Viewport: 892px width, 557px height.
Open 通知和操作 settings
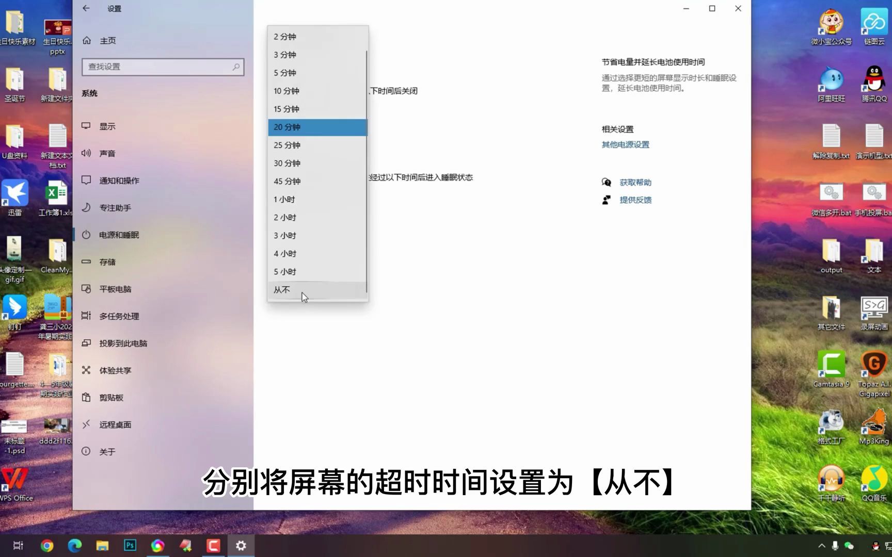163,181
